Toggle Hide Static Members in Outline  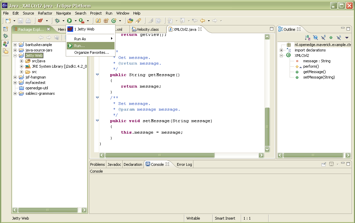[x=323, y=38]
